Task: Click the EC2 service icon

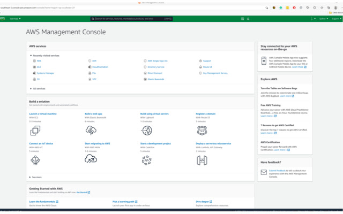Action: (x=34, y=67)
